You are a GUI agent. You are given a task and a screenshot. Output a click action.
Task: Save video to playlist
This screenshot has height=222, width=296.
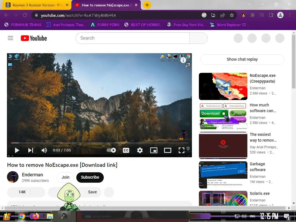92,192
